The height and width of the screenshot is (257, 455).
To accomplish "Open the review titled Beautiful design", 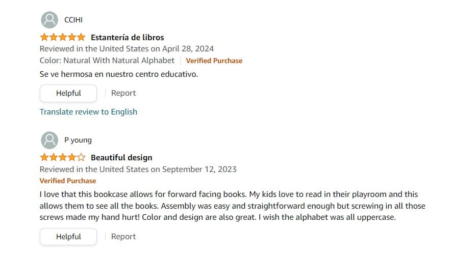I will point(121,157).
